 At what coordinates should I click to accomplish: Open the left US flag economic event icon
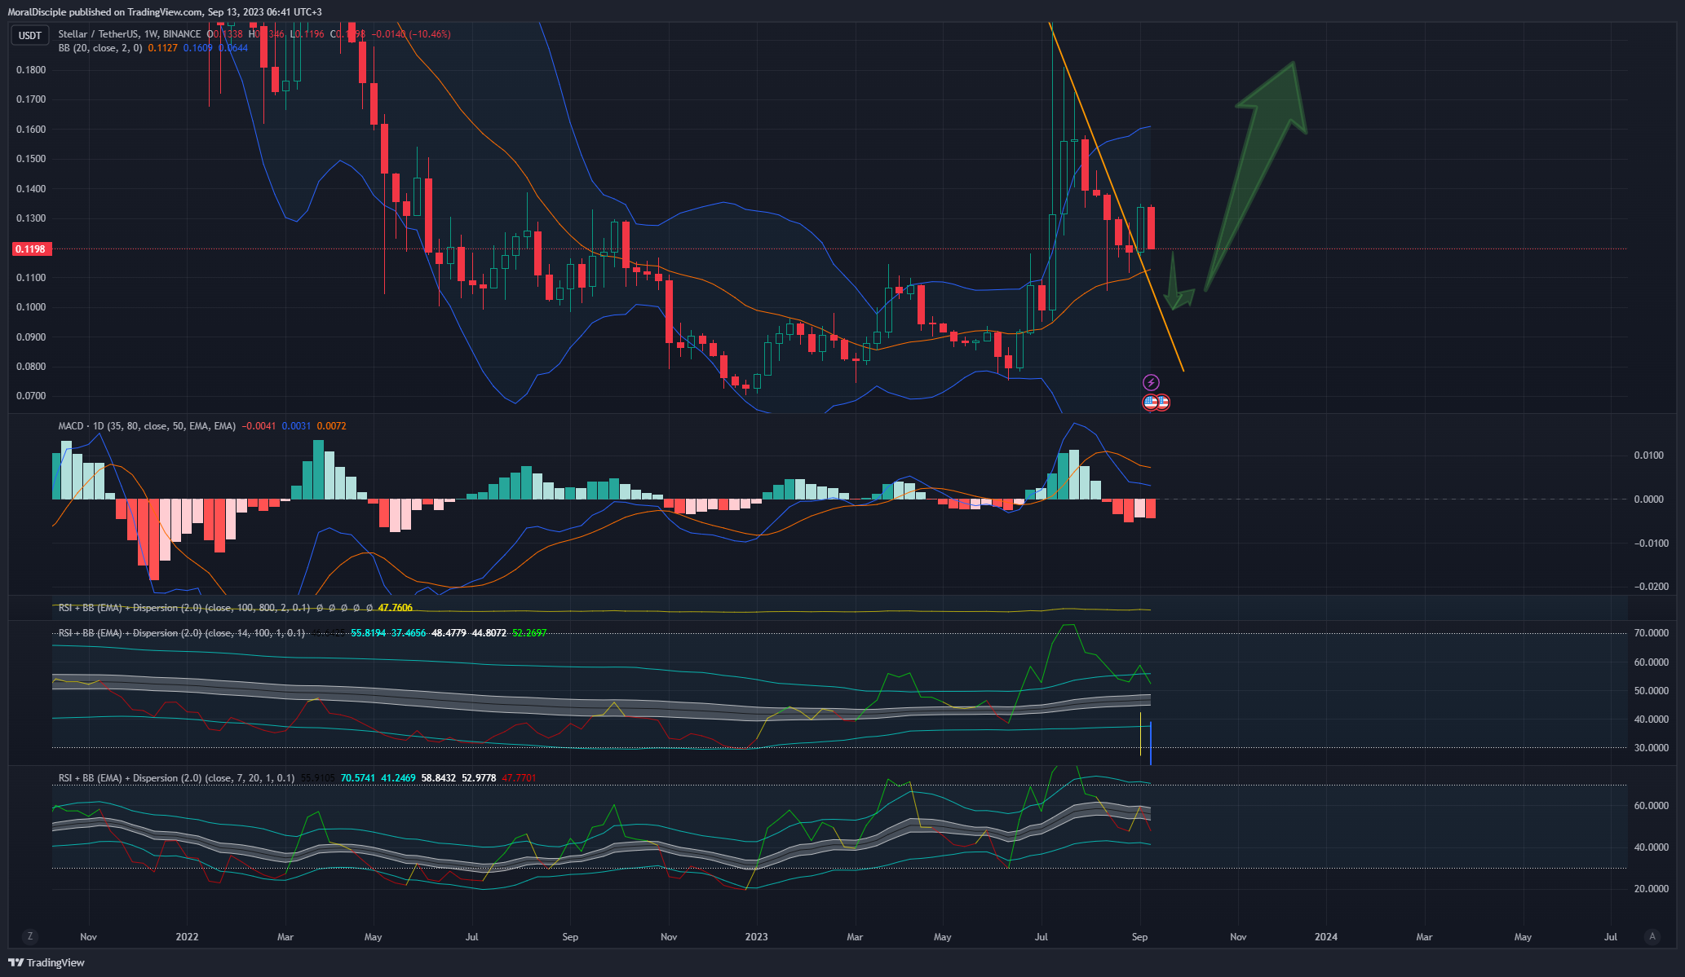click(x=1150, y=402)
